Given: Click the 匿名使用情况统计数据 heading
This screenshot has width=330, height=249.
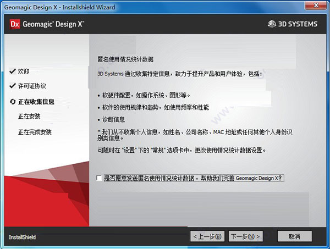Looking at the screenshot, I should click(125, 59).
